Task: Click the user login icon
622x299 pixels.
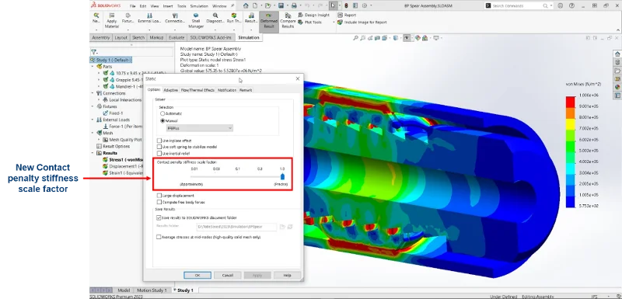Action: (560, 5)
